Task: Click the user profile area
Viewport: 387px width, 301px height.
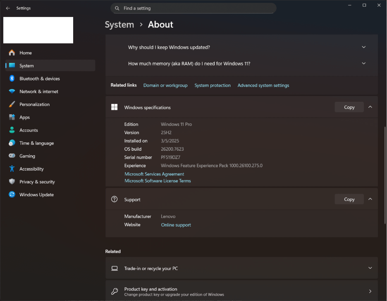Action: [38, 30]
